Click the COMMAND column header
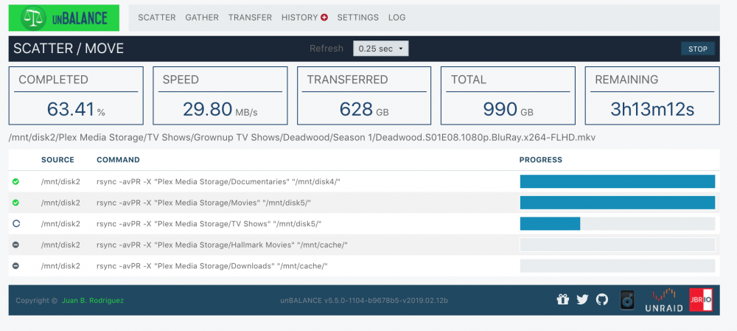Screen dimensions: 737x331 (x=118, y=160)
